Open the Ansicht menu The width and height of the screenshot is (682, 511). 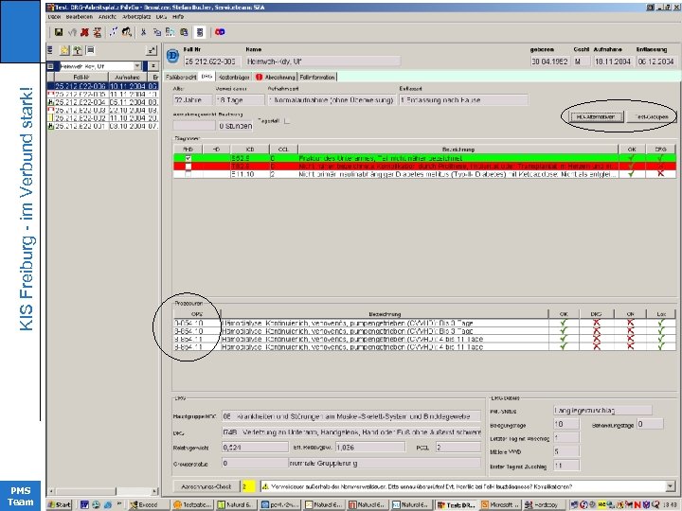pyautogui.click(x=107, y=16)
